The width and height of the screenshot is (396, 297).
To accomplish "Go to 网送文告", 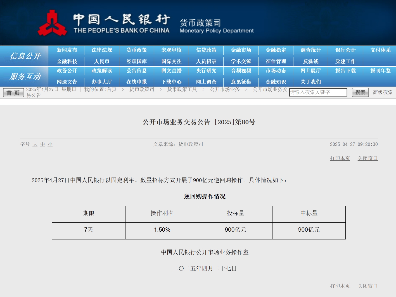I will (x=67, y=82).
